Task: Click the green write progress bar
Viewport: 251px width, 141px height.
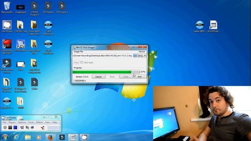Action: point(106,72)
